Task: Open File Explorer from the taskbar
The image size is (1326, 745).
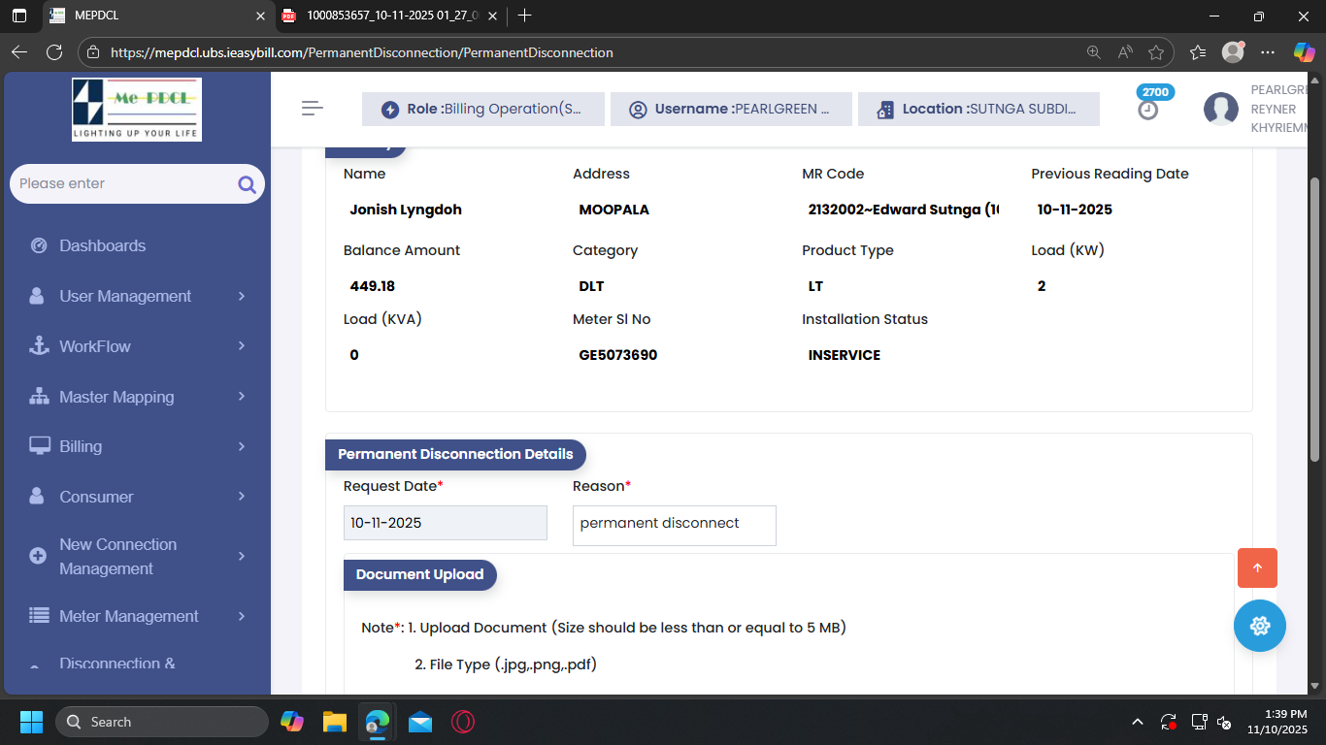Action: [x=335, y=722]
